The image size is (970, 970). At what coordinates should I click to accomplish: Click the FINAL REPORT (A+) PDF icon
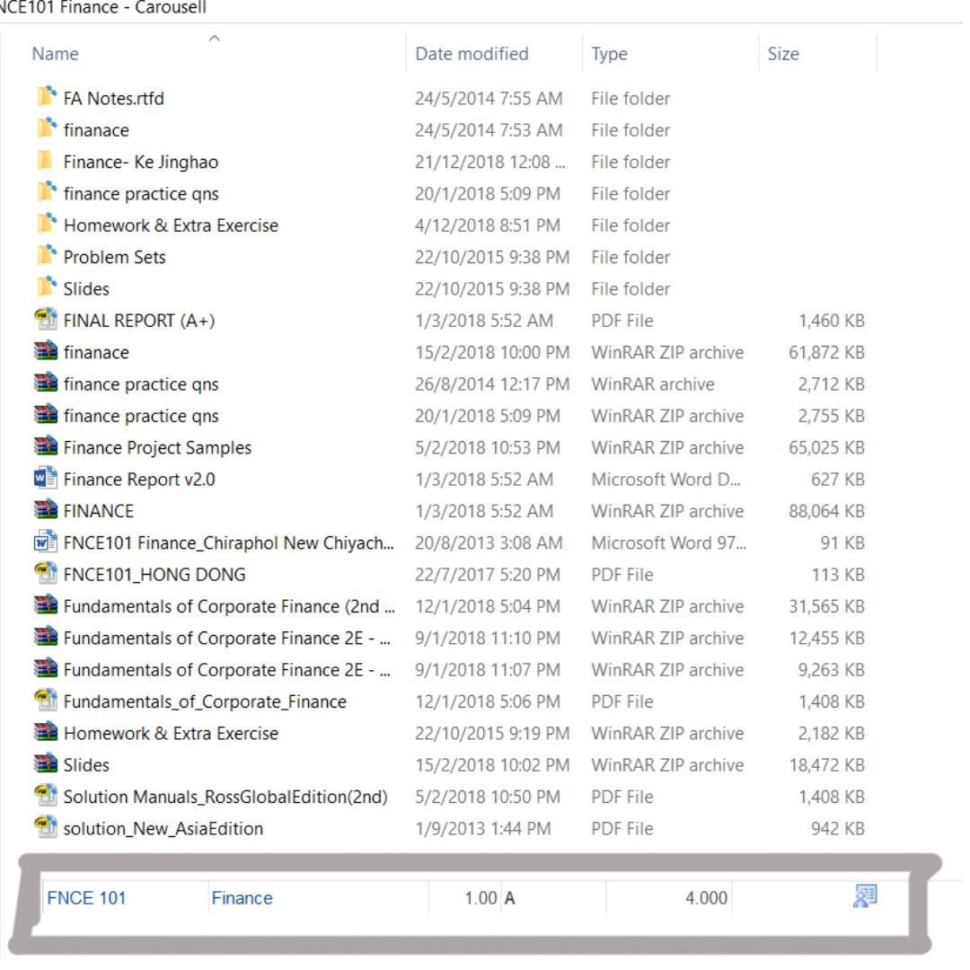point(45,321)
